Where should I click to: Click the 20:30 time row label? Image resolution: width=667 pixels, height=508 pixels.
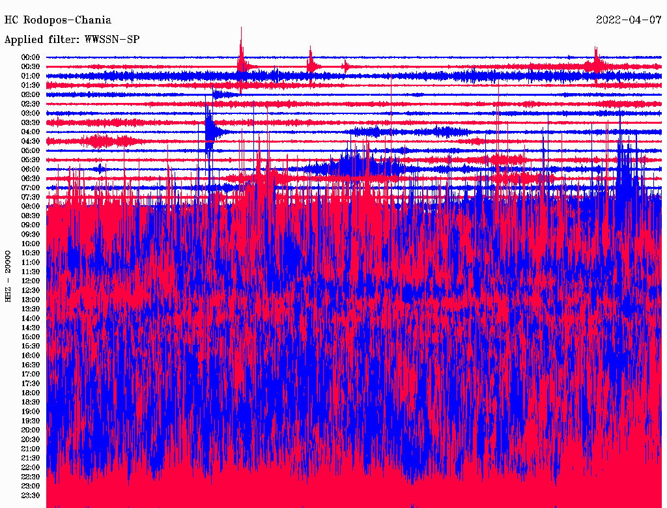[31, 440]
